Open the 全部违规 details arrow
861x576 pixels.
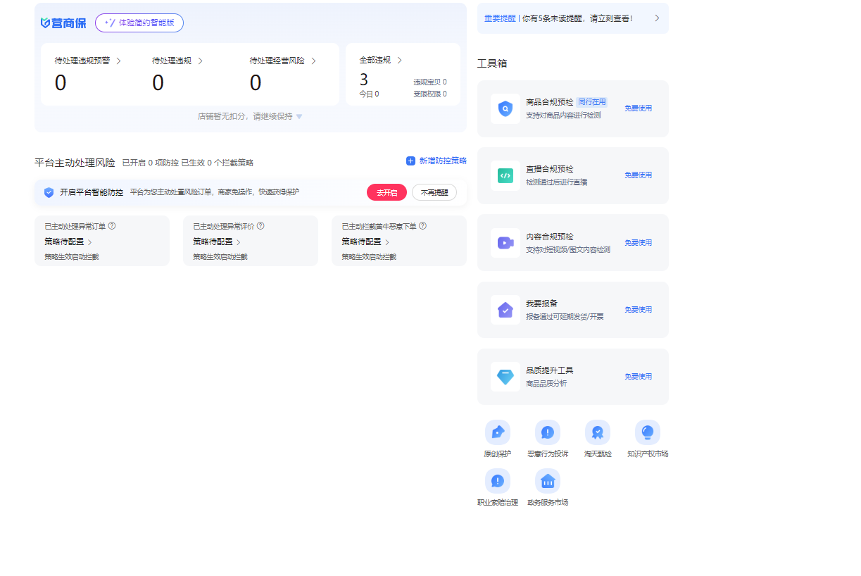pyautogui.click(x=400, y=61)
